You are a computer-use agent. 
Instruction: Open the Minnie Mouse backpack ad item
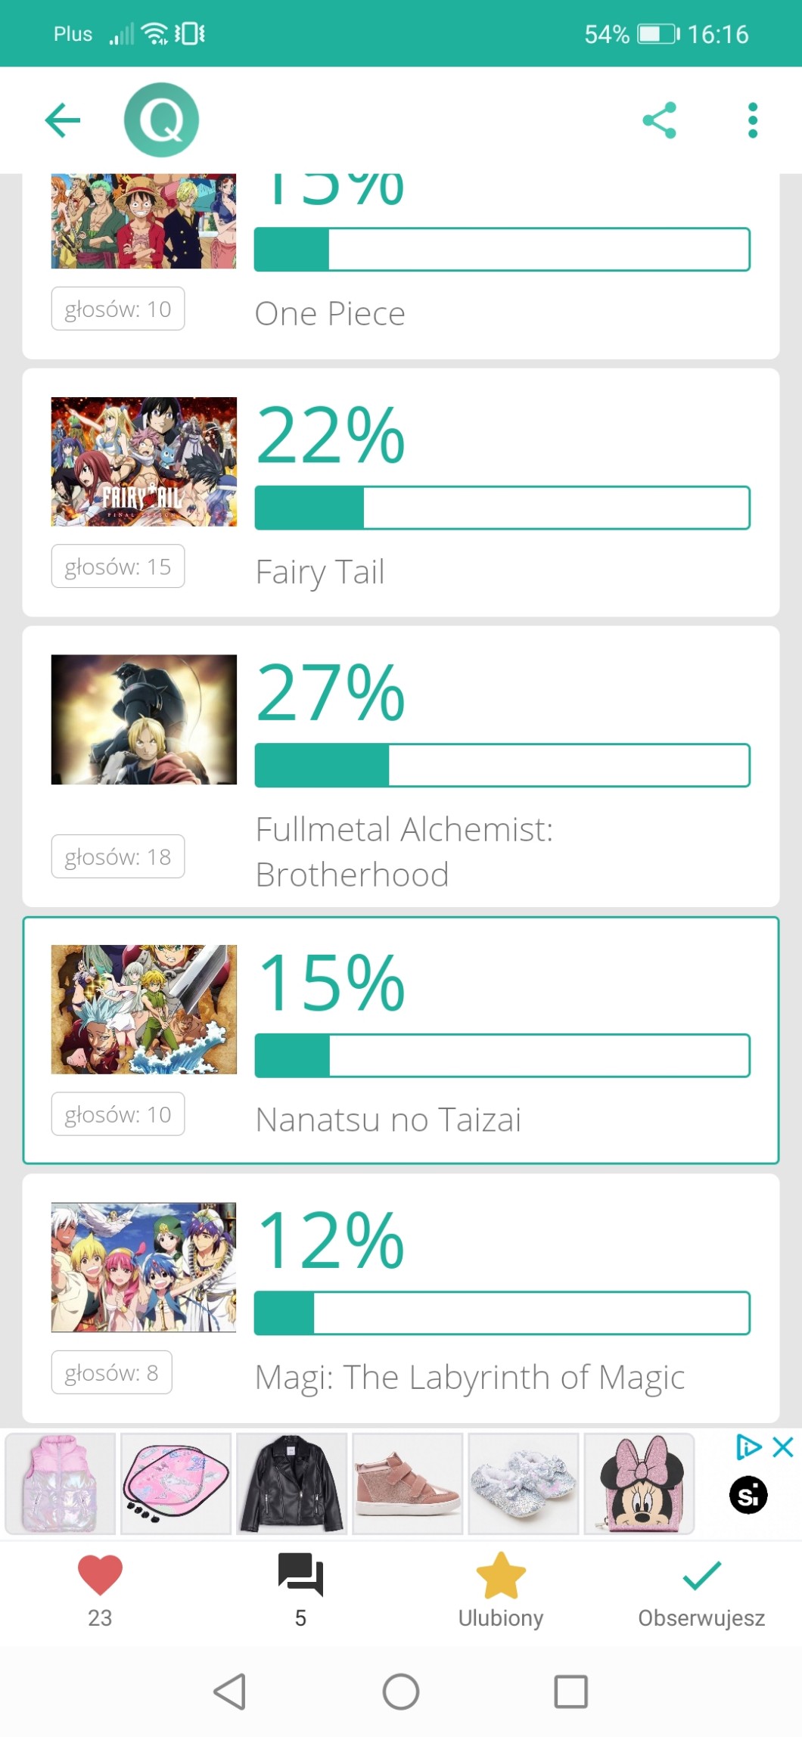coord(640,1484)
